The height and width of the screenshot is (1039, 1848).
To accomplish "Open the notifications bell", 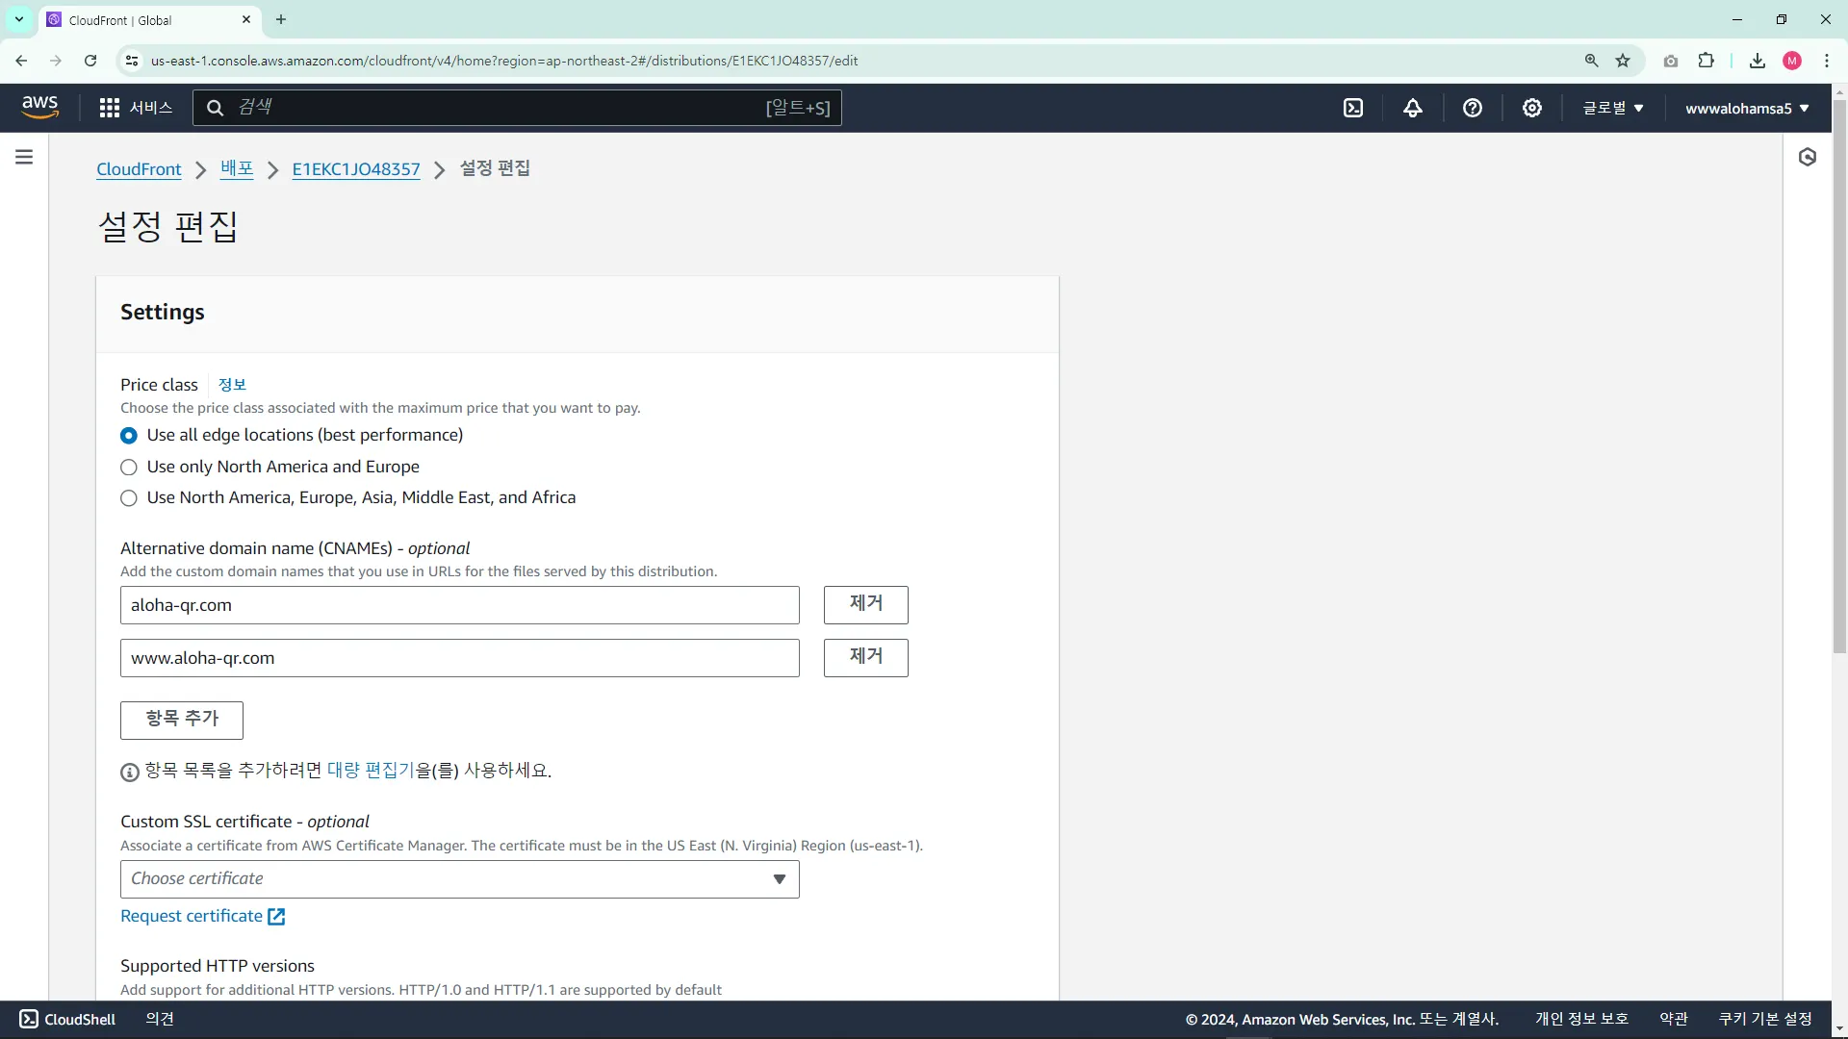I will coord(1412,108).
